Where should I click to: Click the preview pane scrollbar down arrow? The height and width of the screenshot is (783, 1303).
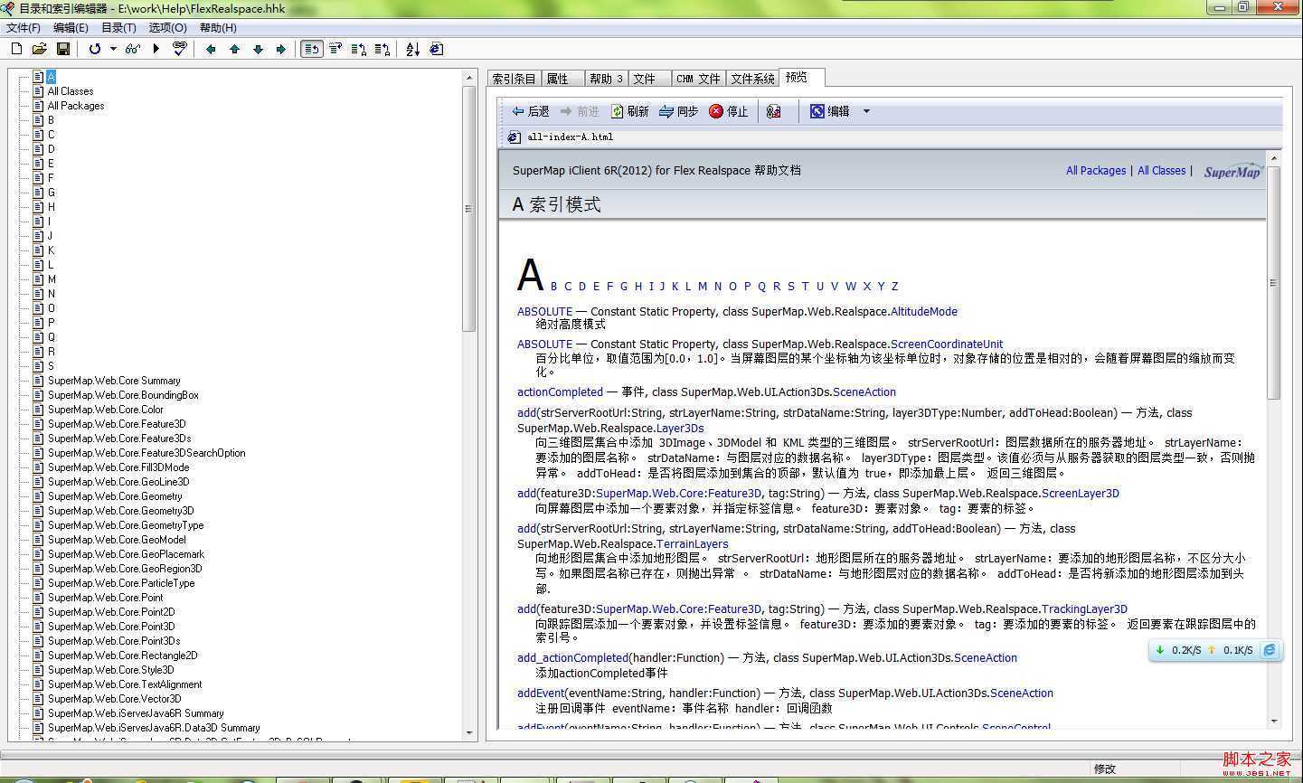tap(1274, 721)
